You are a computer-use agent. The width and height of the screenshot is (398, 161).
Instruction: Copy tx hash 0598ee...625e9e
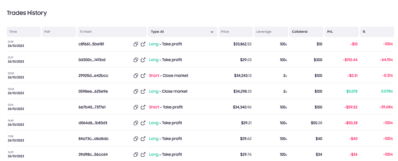[136, 91]
